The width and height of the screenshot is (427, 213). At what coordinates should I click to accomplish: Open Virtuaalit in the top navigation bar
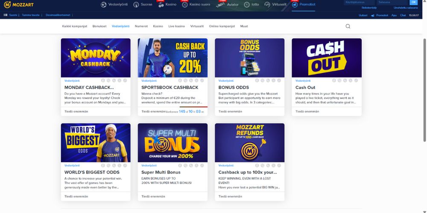(275, 5)
